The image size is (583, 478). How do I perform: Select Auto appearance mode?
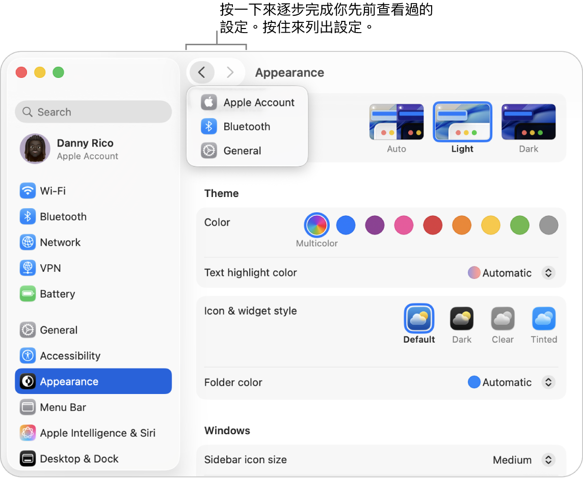pos(396,123)
